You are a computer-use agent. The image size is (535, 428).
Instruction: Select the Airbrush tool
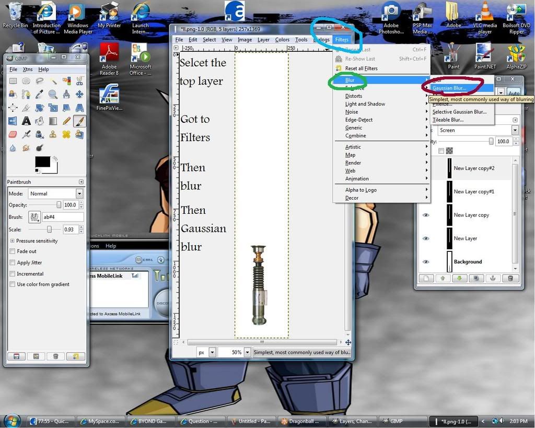26,134
